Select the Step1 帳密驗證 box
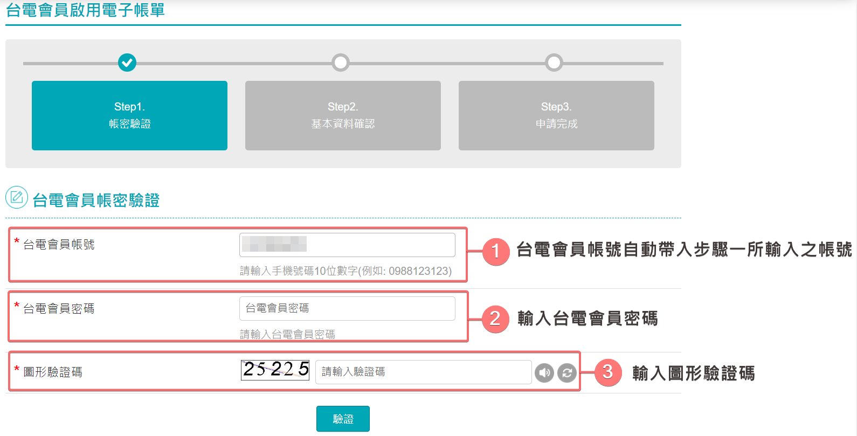This screenshot has width=857, height=436. [129, 115]
